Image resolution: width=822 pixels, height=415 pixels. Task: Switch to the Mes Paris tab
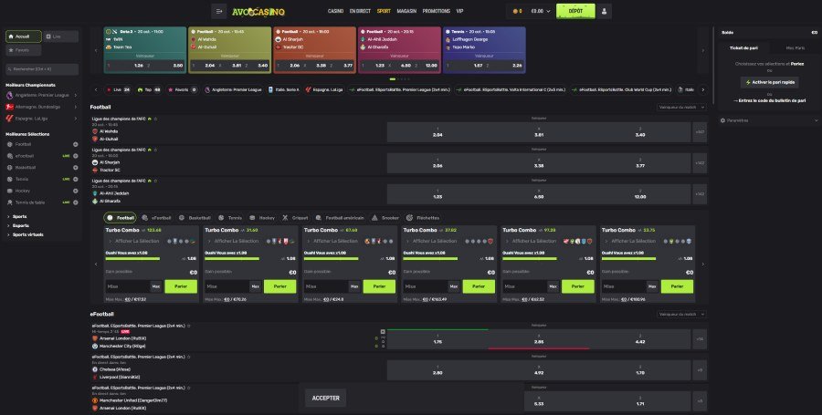click(x=795, y=47)
